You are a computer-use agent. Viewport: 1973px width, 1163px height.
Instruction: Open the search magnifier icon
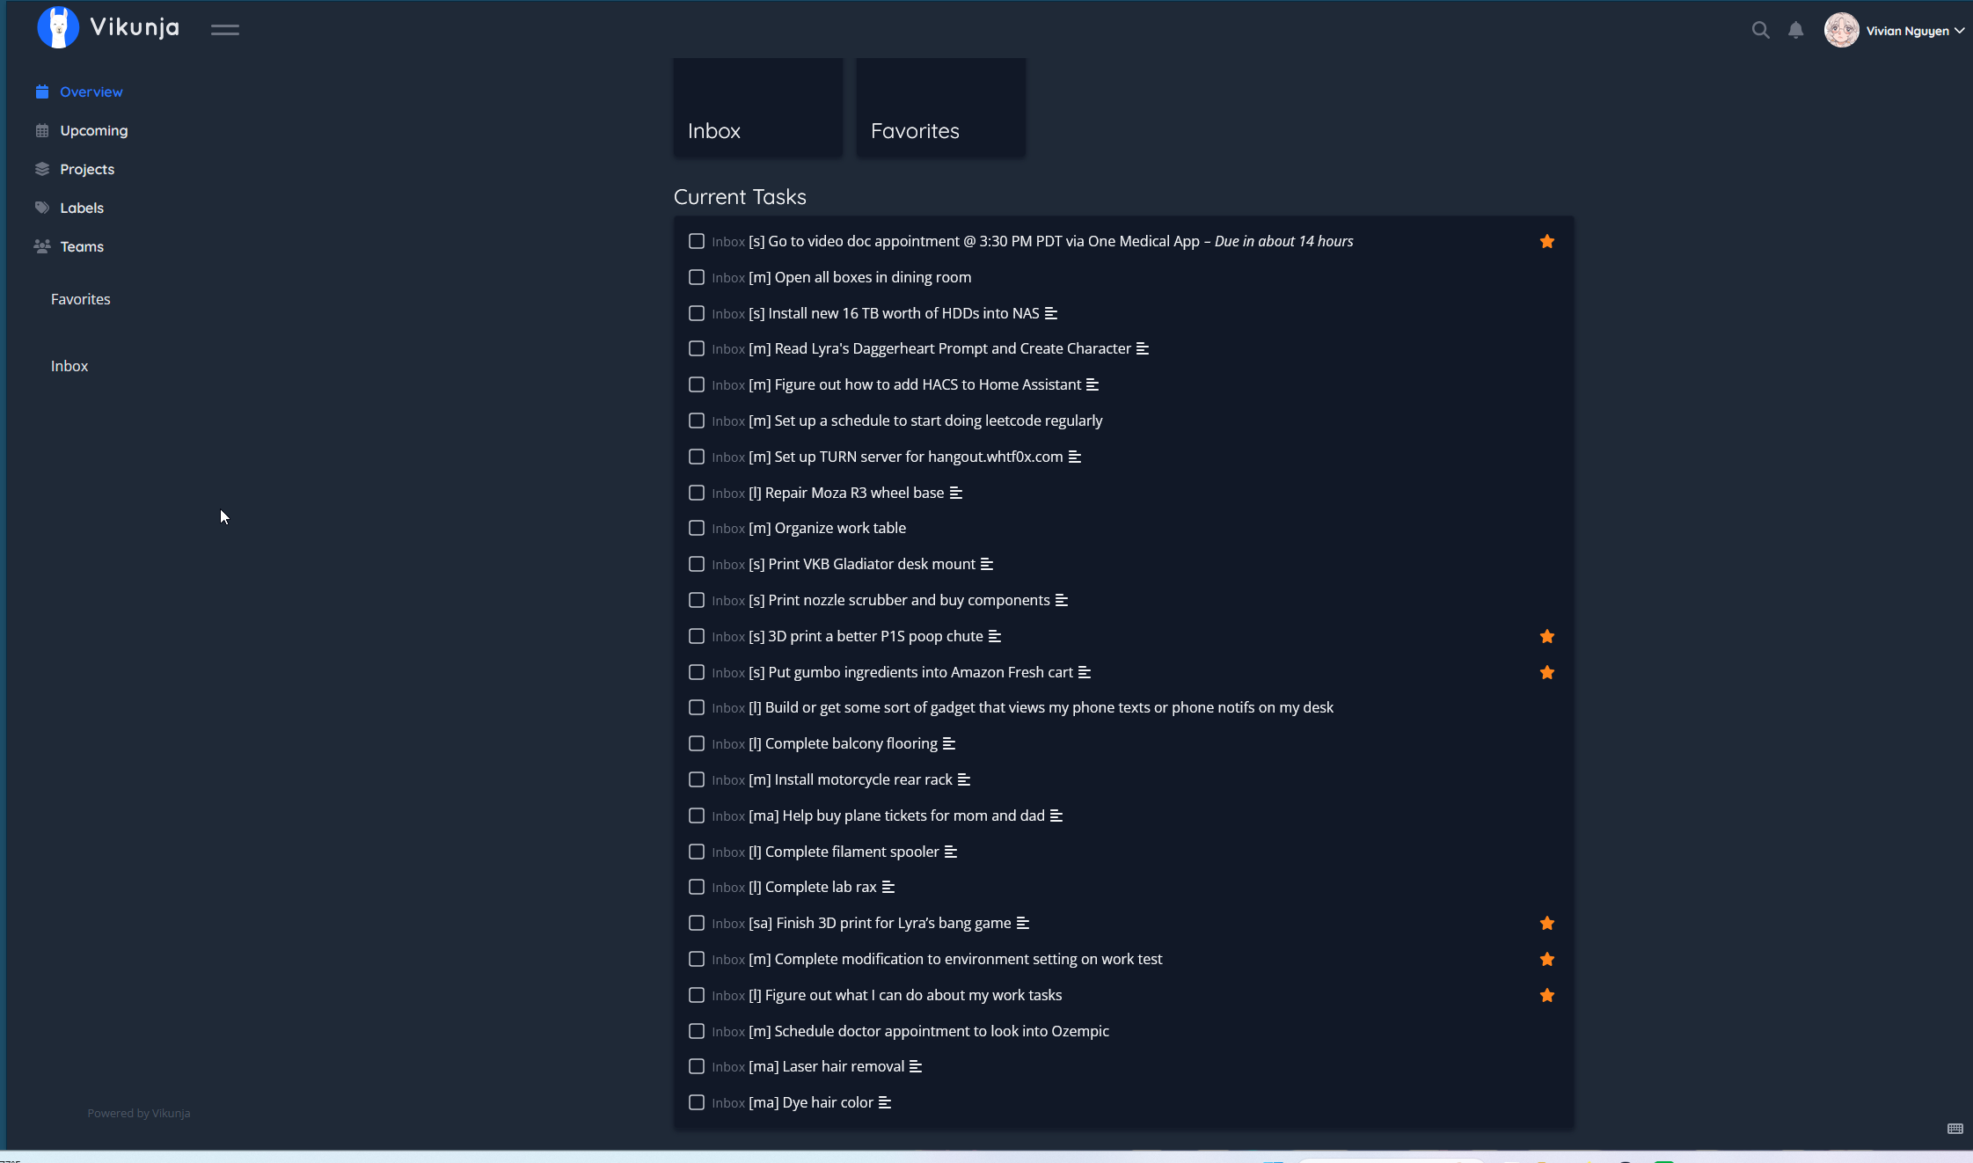pyautogui.click(x=1760, y=30)
